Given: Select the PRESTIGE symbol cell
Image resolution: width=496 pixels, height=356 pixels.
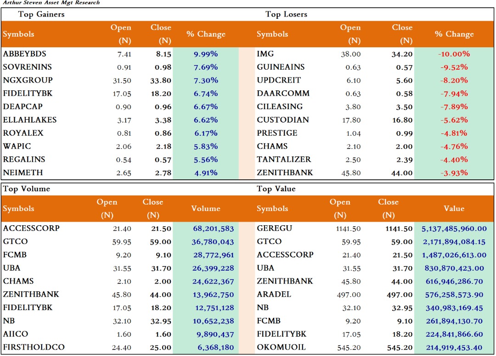Looking at the screenshot, I should (277, 133).
